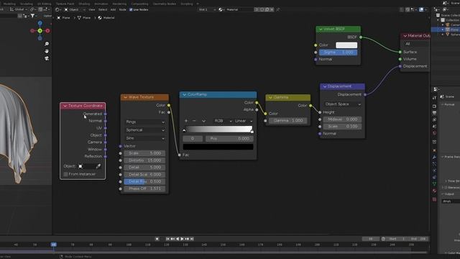Toggle the viewport camera view icon
460x259 pixels.
47,58
